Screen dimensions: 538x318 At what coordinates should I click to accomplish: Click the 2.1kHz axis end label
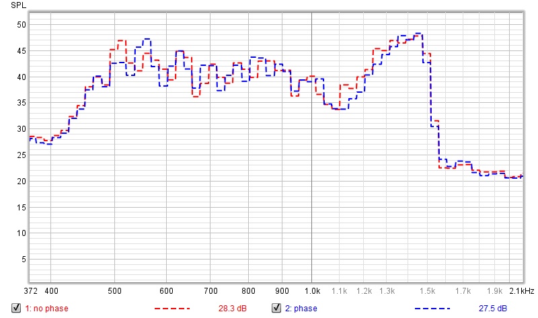(x=522, y=291)
